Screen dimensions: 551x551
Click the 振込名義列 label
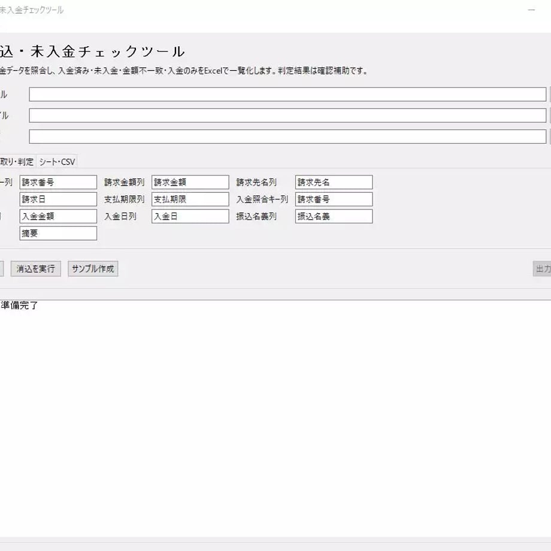pyautogui.click(x=256, y=216)
